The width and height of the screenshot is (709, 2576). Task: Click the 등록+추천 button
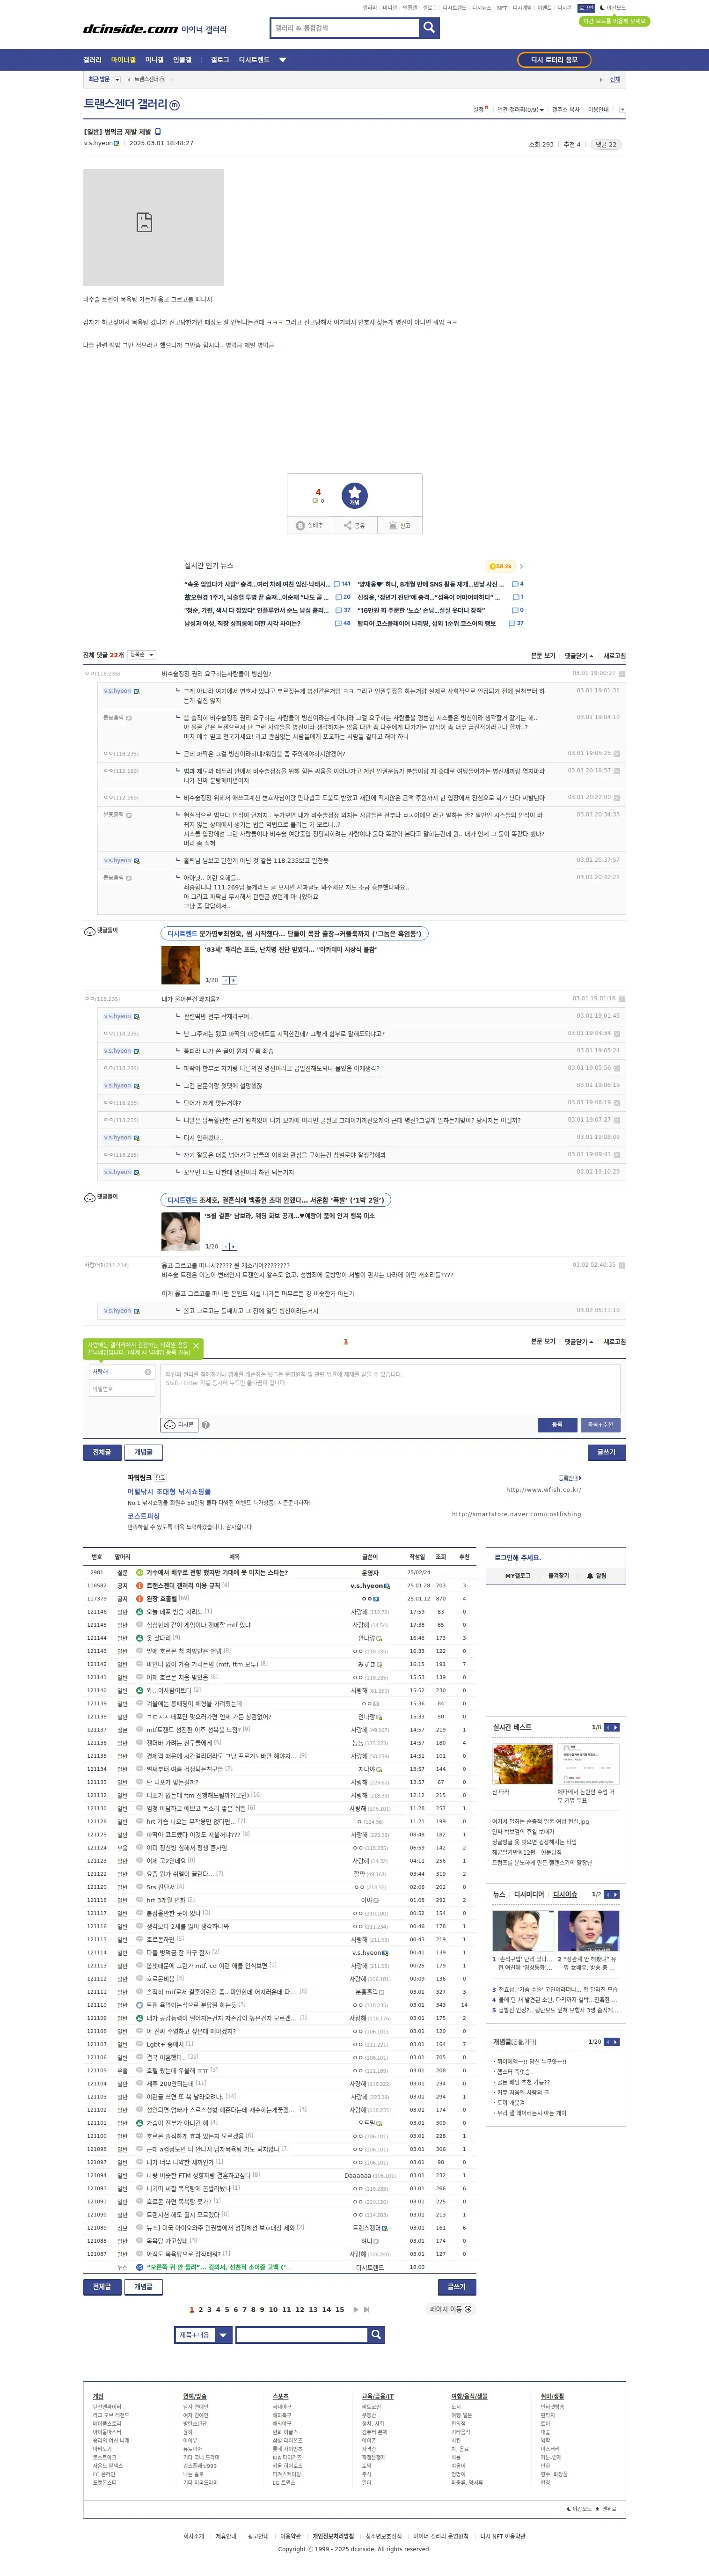click(x=600, y=1425)
